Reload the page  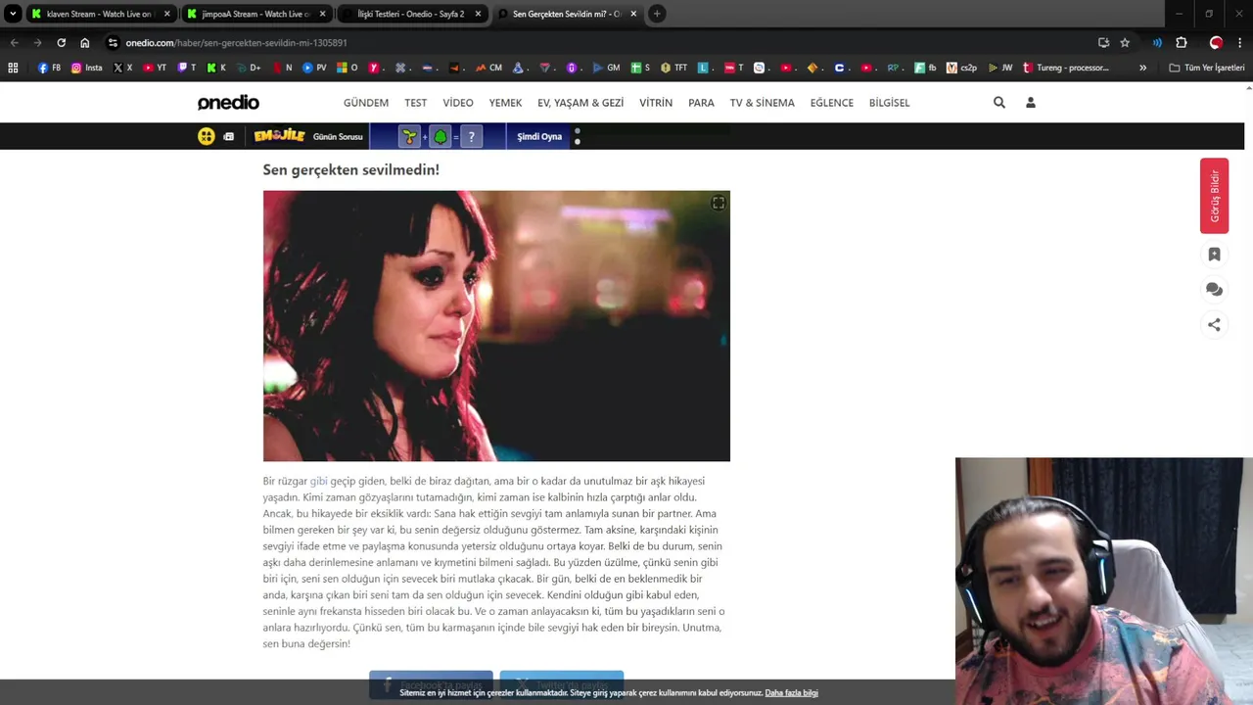coord(61,42)
